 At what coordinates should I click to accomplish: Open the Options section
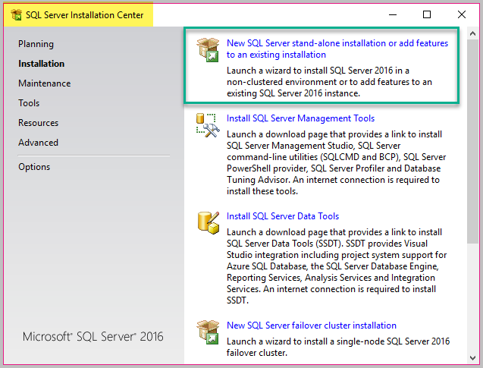pyautogui.click(x=34, y=167)
